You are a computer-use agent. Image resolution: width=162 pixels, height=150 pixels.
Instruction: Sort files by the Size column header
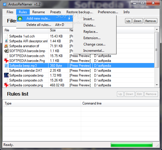pos(58,30)
